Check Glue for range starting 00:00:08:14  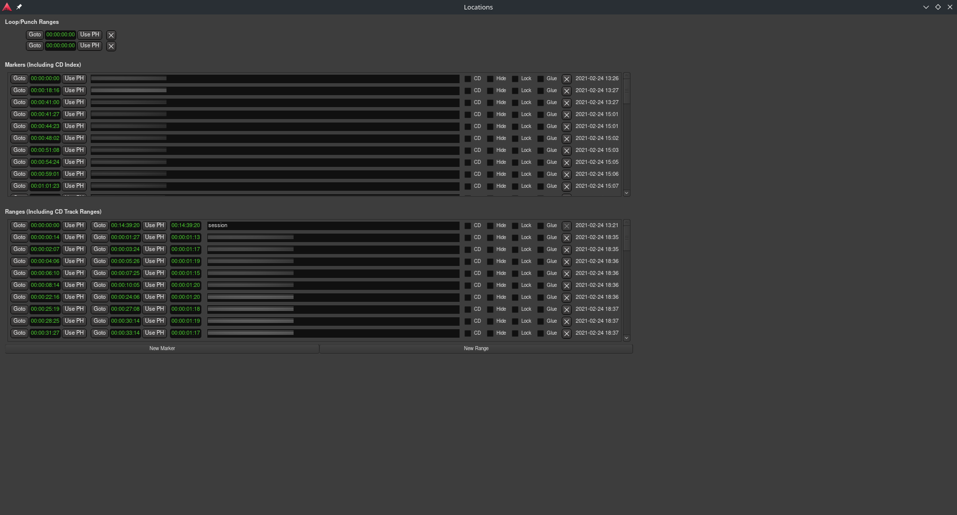tap(541, 285)
